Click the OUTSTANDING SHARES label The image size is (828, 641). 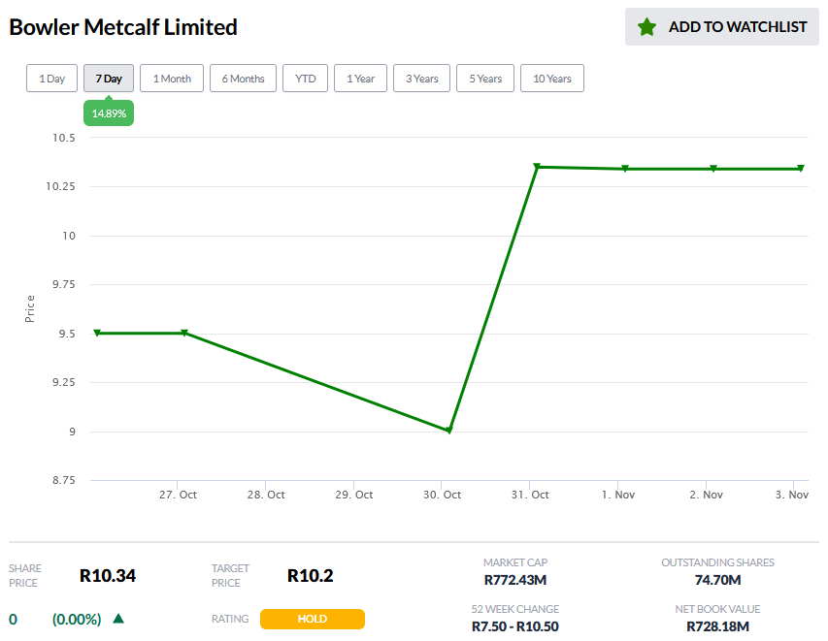(717, 562)
